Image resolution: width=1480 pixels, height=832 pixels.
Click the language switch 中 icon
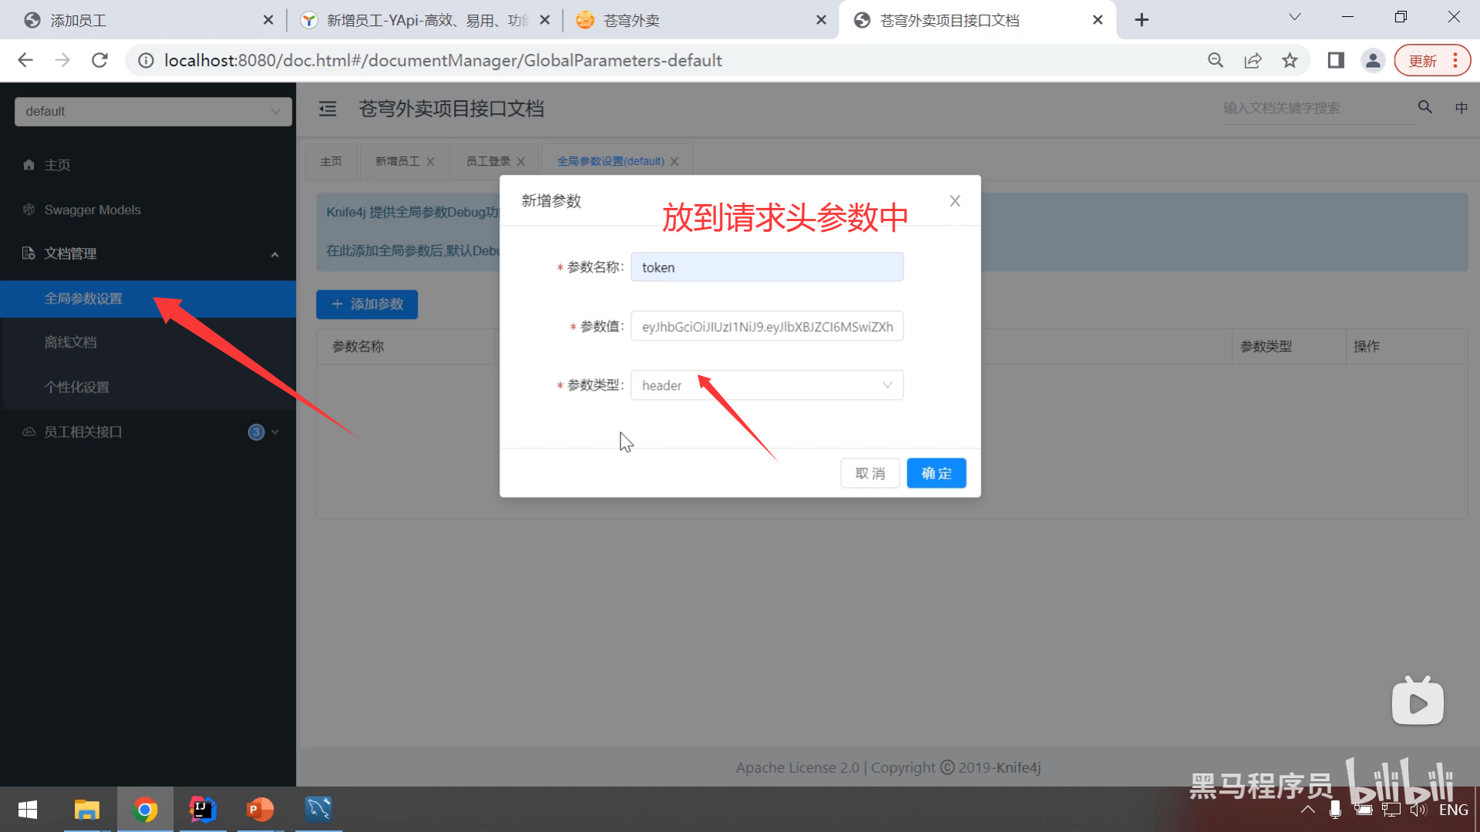coord(1461,107)
